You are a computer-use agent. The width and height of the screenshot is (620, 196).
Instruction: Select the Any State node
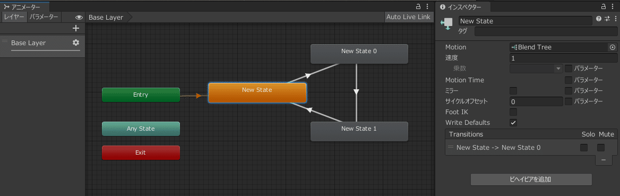tap(141, 129)
